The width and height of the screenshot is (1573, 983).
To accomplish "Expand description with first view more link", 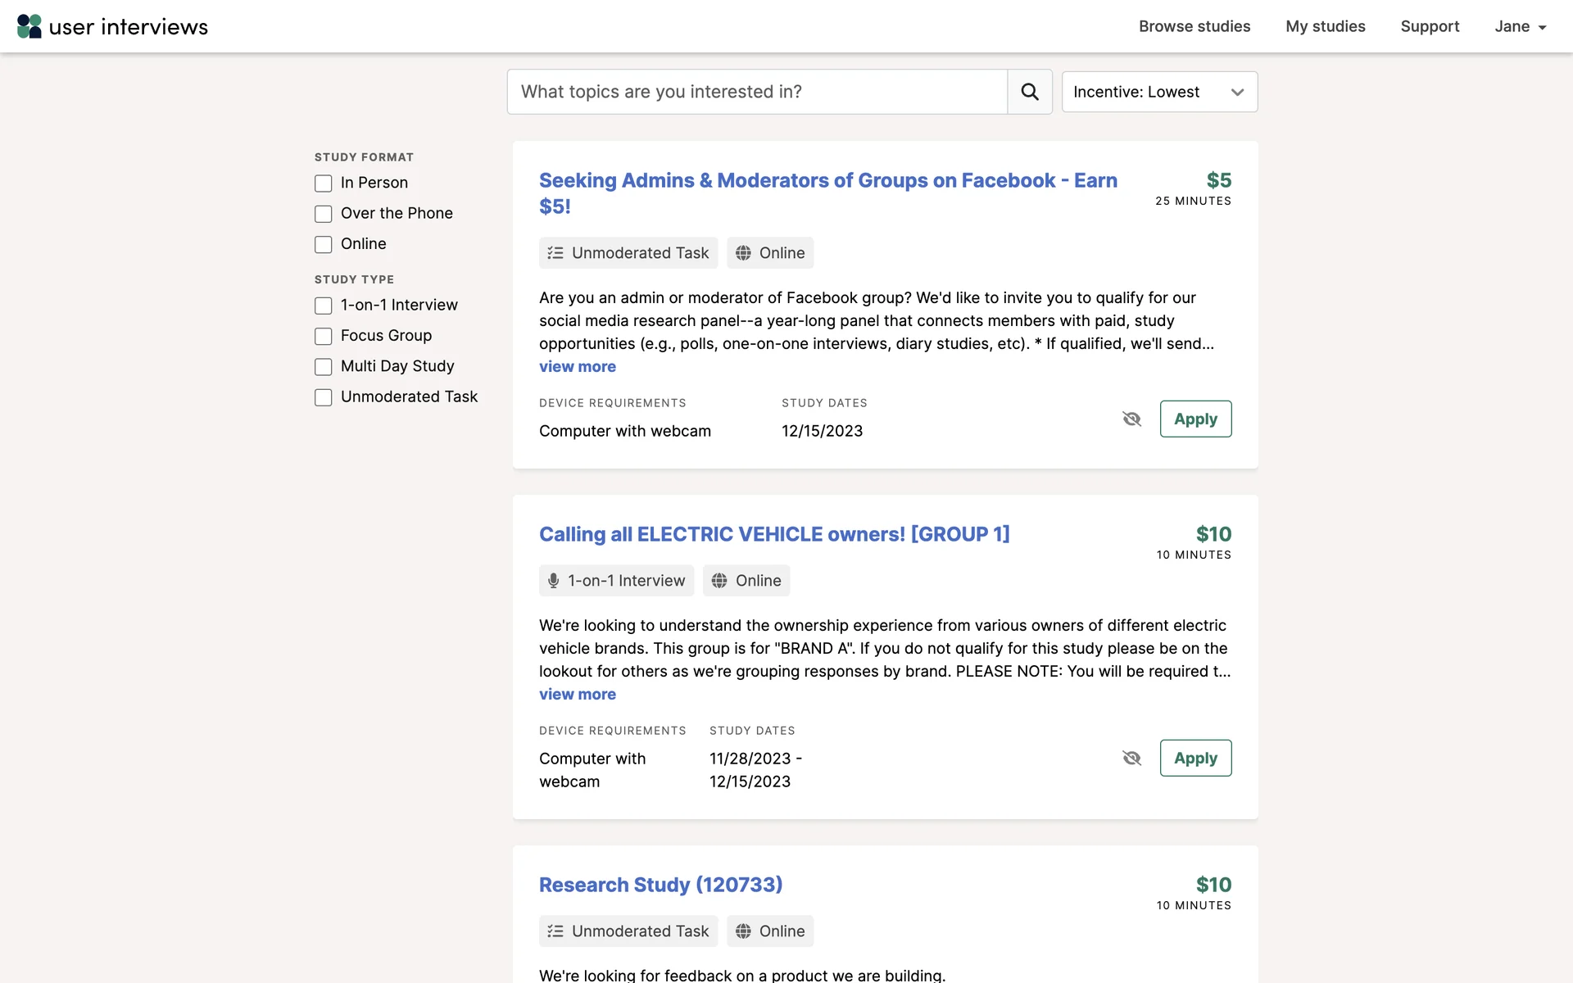I will 577,367.
